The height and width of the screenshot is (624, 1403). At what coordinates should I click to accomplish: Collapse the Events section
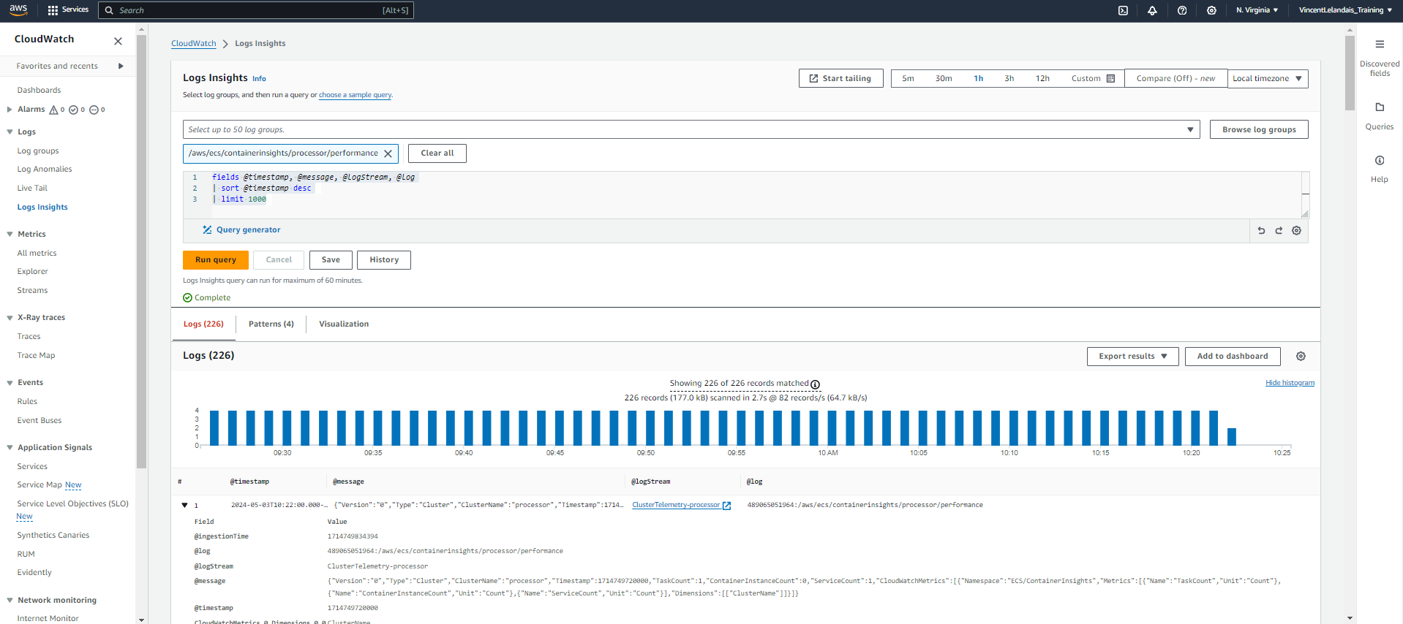10,383
